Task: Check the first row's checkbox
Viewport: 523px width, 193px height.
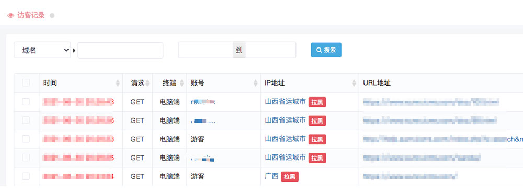Action: [26, 102]
